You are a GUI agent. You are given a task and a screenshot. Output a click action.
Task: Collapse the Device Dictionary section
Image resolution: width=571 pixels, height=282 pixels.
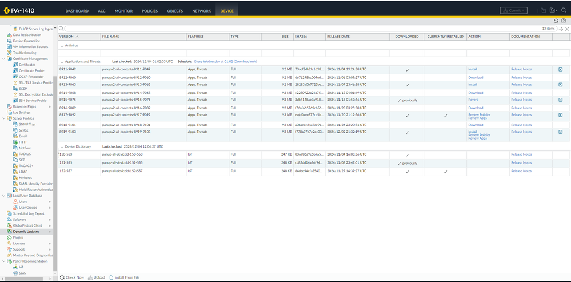(x=62, y=146)
